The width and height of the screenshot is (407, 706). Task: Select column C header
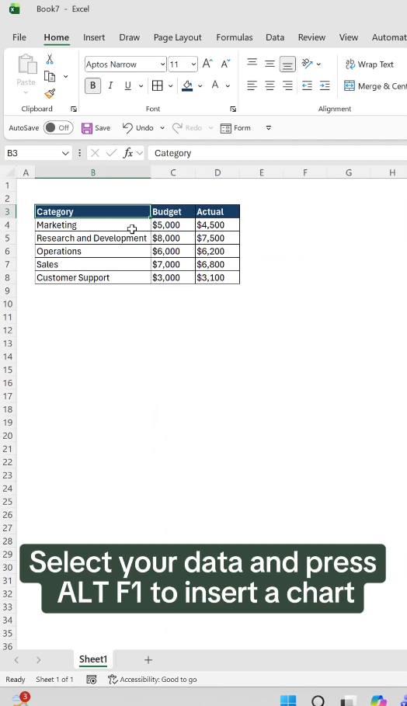[173, 172]
